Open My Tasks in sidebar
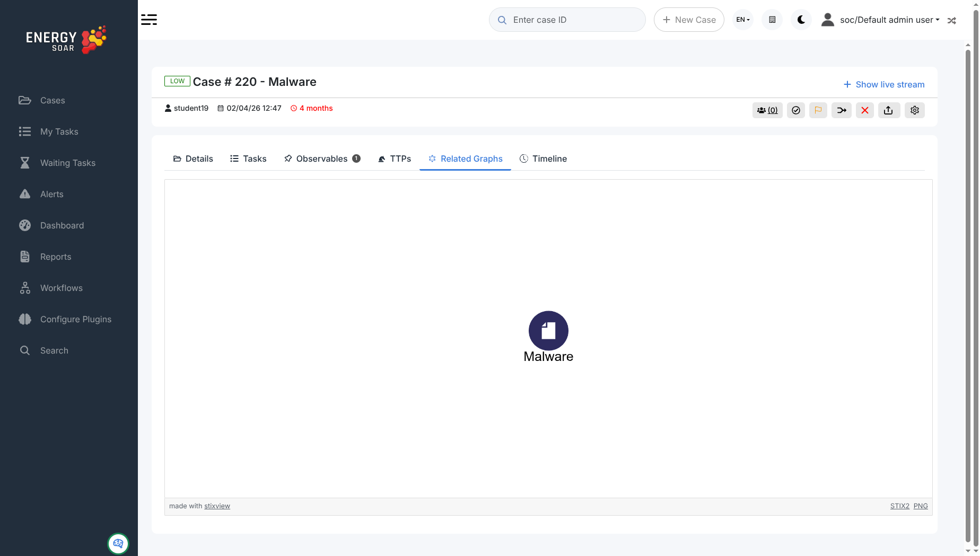The height and width of the screenshot is (556, 980). (49, 131)
